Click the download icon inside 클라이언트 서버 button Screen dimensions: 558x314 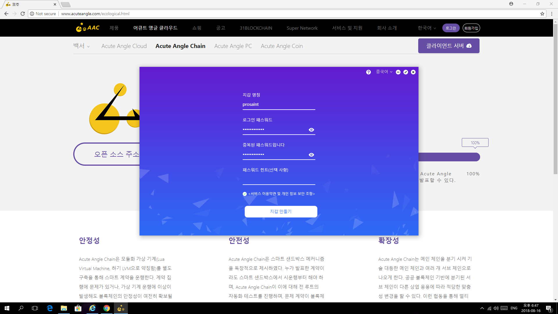[469, 46]
